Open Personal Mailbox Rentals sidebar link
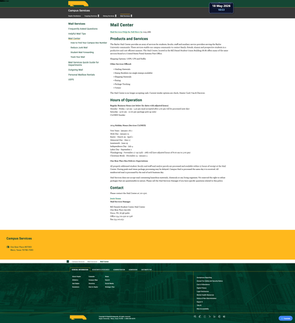The height and width of the screenshot is (323, 295). (x=81, y=74)
